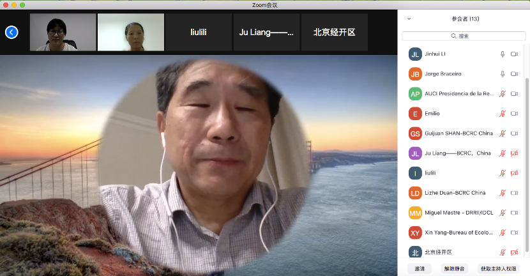Toggle Ju Liang muted microphone icon
Viewport: 530px width, 276px height.
(503, 153)
